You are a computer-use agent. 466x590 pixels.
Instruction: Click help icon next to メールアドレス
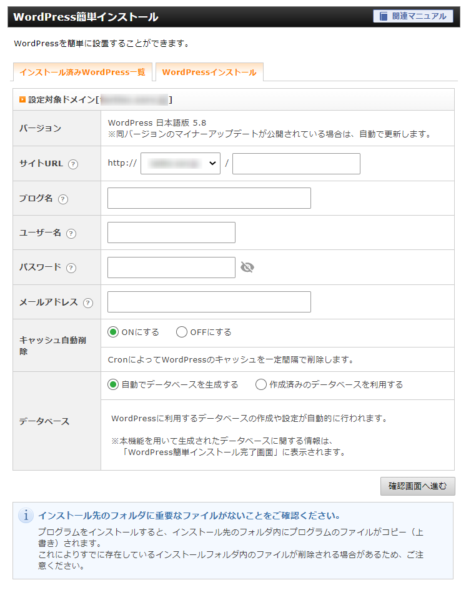pyautogui.click(x=88, y=303)
